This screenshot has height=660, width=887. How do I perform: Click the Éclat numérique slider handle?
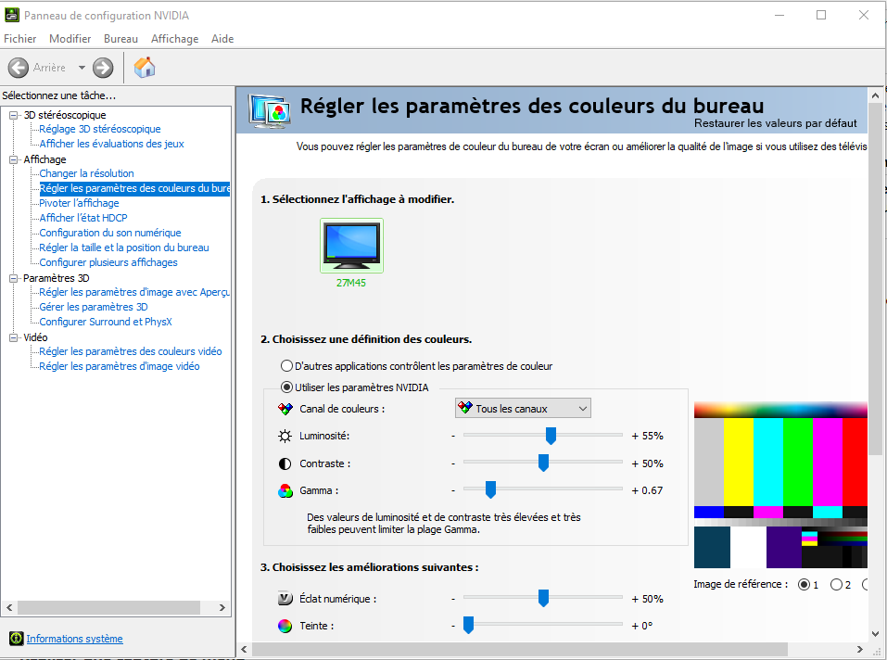[x=543, y=598]
